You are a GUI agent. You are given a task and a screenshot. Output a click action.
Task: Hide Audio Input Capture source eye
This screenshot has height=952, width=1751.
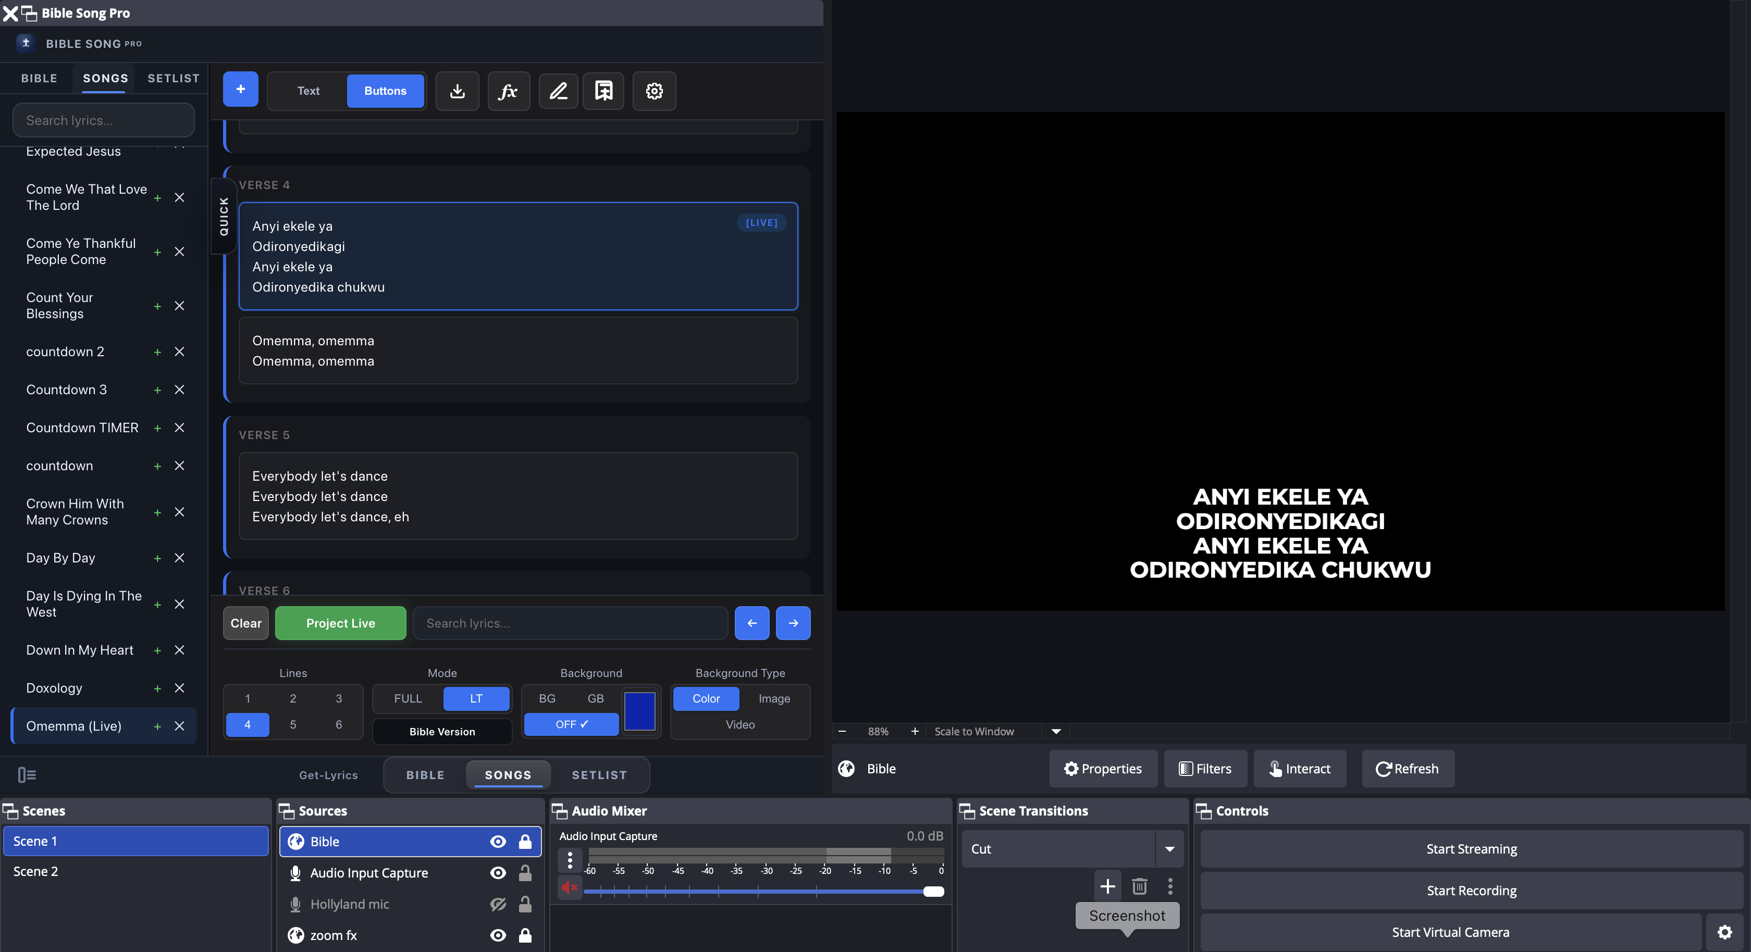pyautogui.click(x=498, y=872)
